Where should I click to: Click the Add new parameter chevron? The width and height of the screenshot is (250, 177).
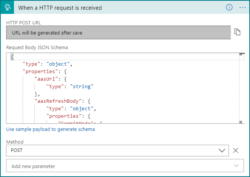(236, 166)
